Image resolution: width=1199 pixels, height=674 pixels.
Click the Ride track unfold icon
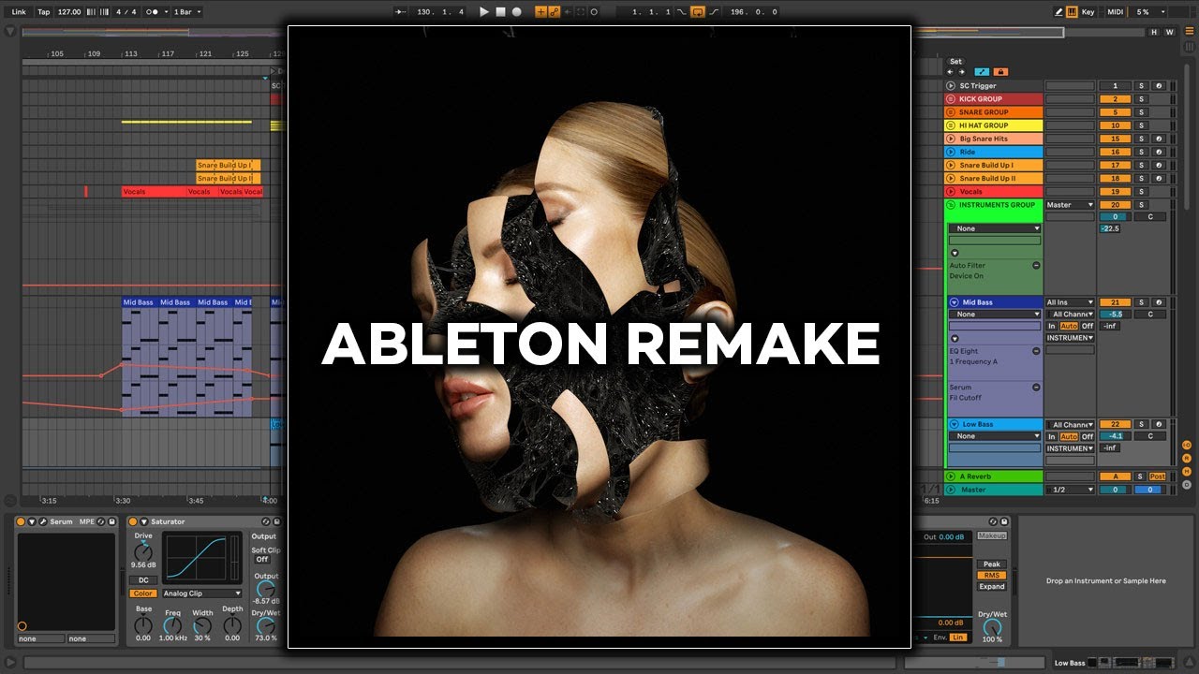(x=951, y=152)
